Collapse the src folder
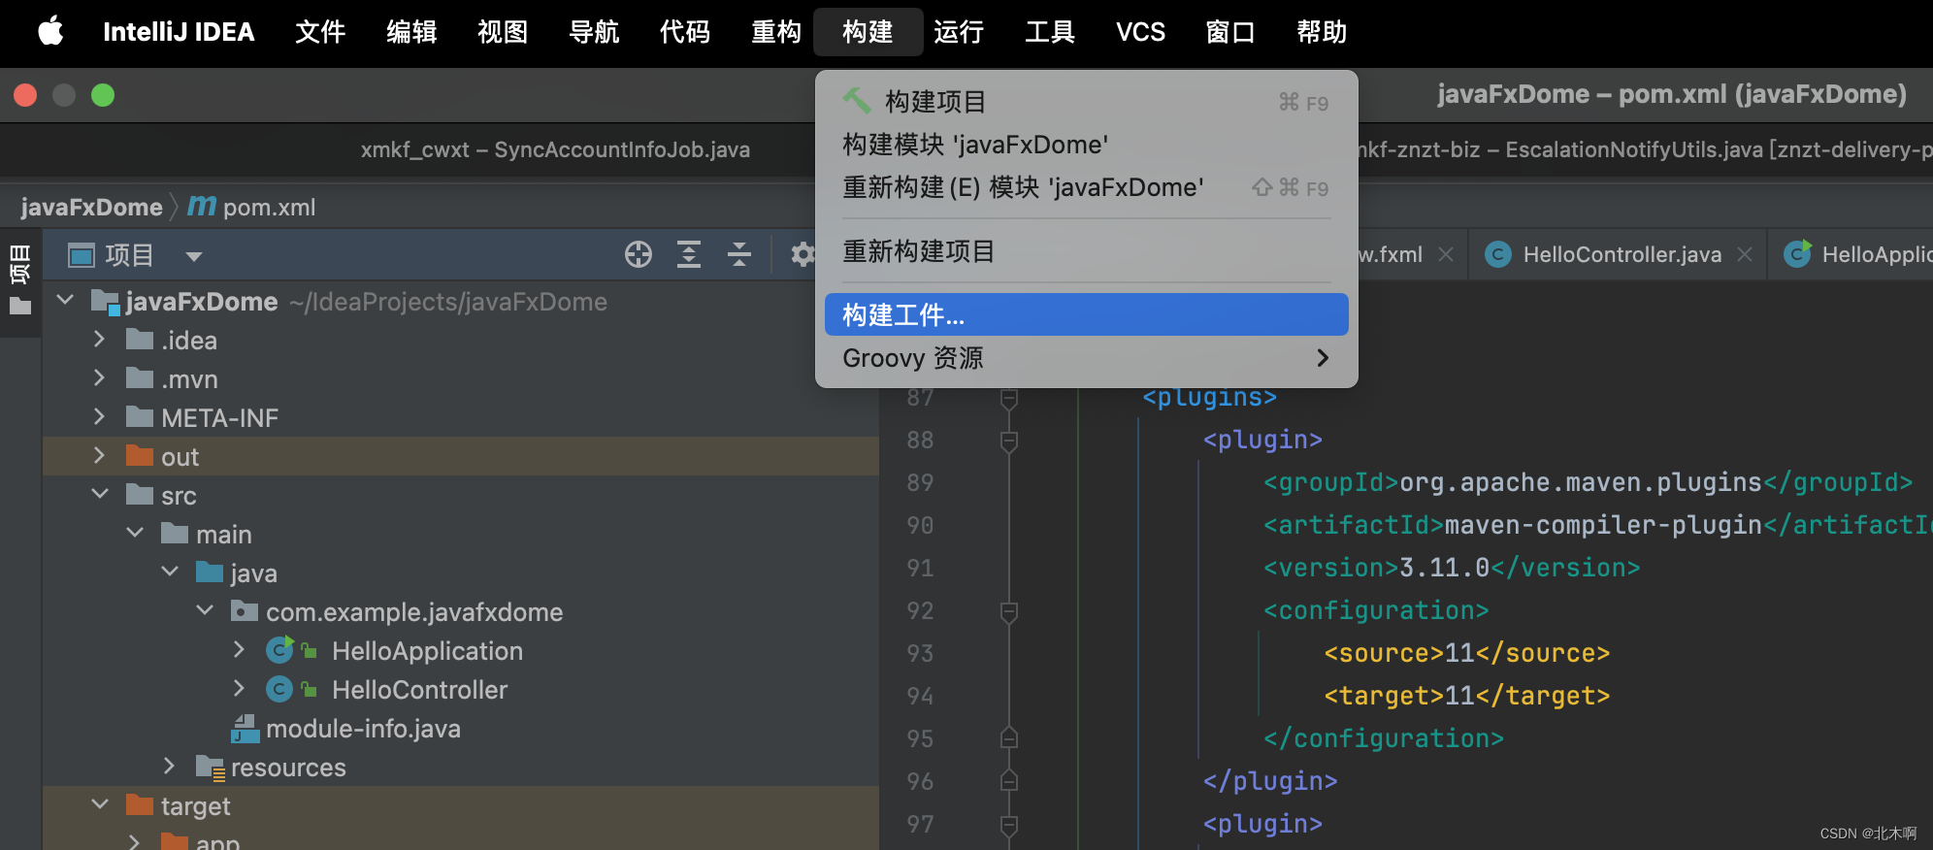1933x850 pixels. point(99,494)
